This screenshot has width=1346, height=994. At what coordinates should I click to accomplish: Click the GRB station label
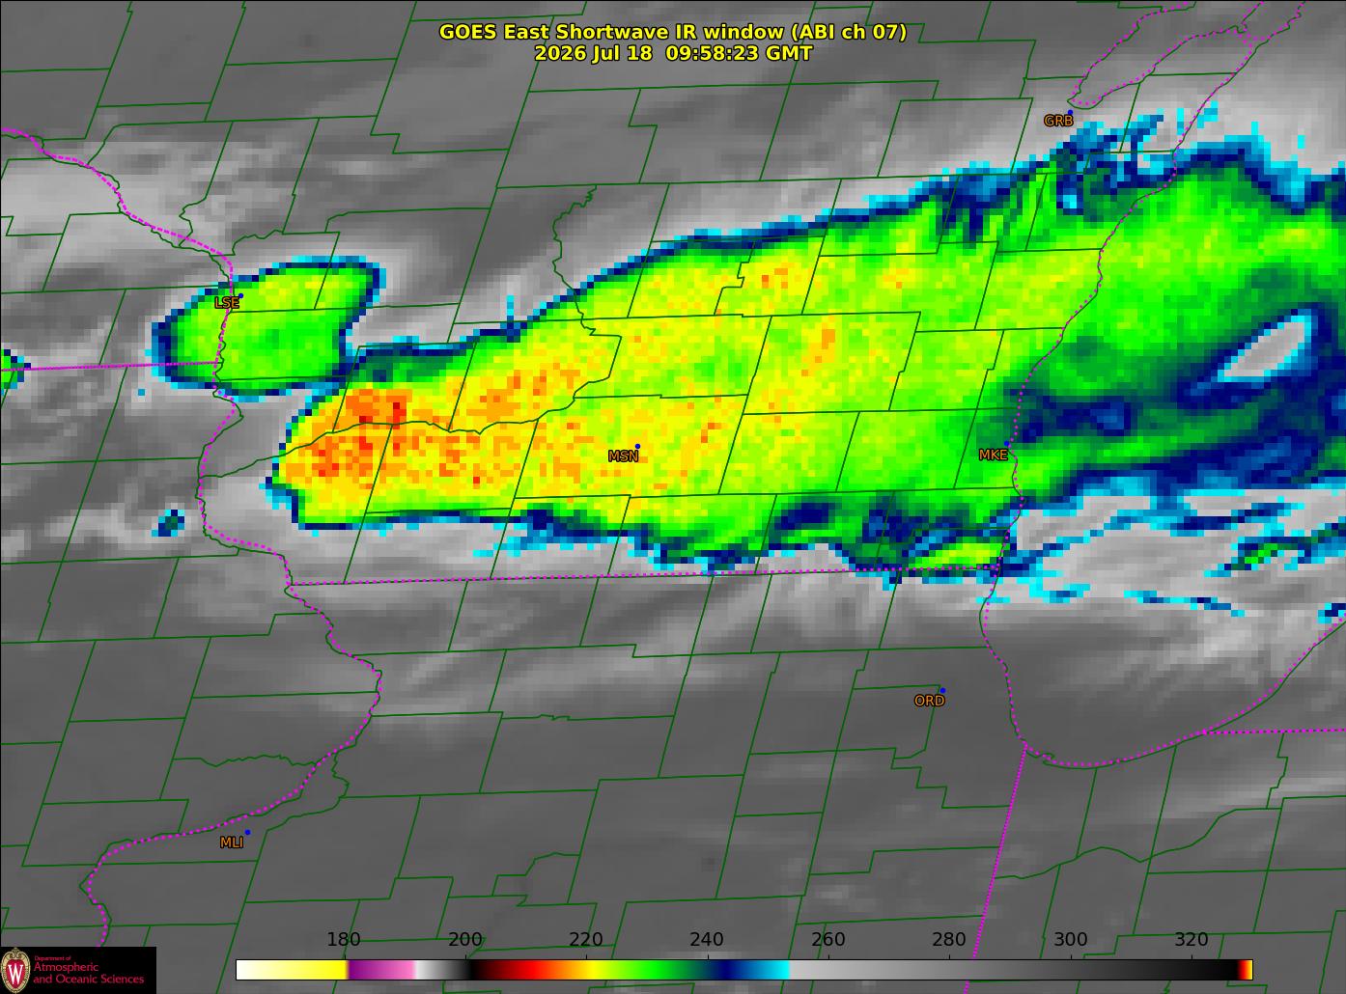pyautogui.click(x=1058, y=121)
